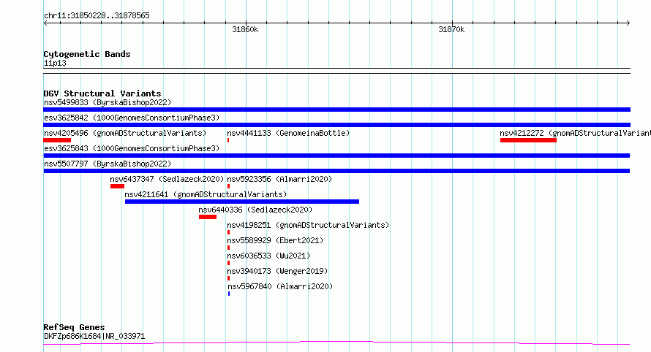Click the Cytogenetic Bands track title
The width and height of the screenshot is (651, 352).
click(x=87, y=54)
